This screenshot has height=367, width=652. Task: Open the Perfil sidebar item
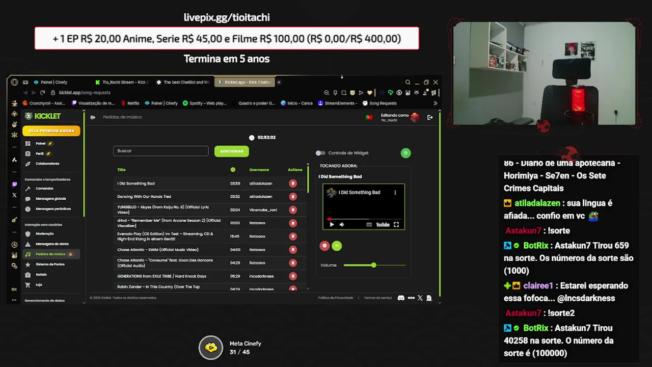click(x=40, y=153)
